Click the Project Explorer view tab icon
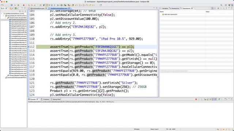234x131 pixels. pyautogui.click(x=11, y=8)
